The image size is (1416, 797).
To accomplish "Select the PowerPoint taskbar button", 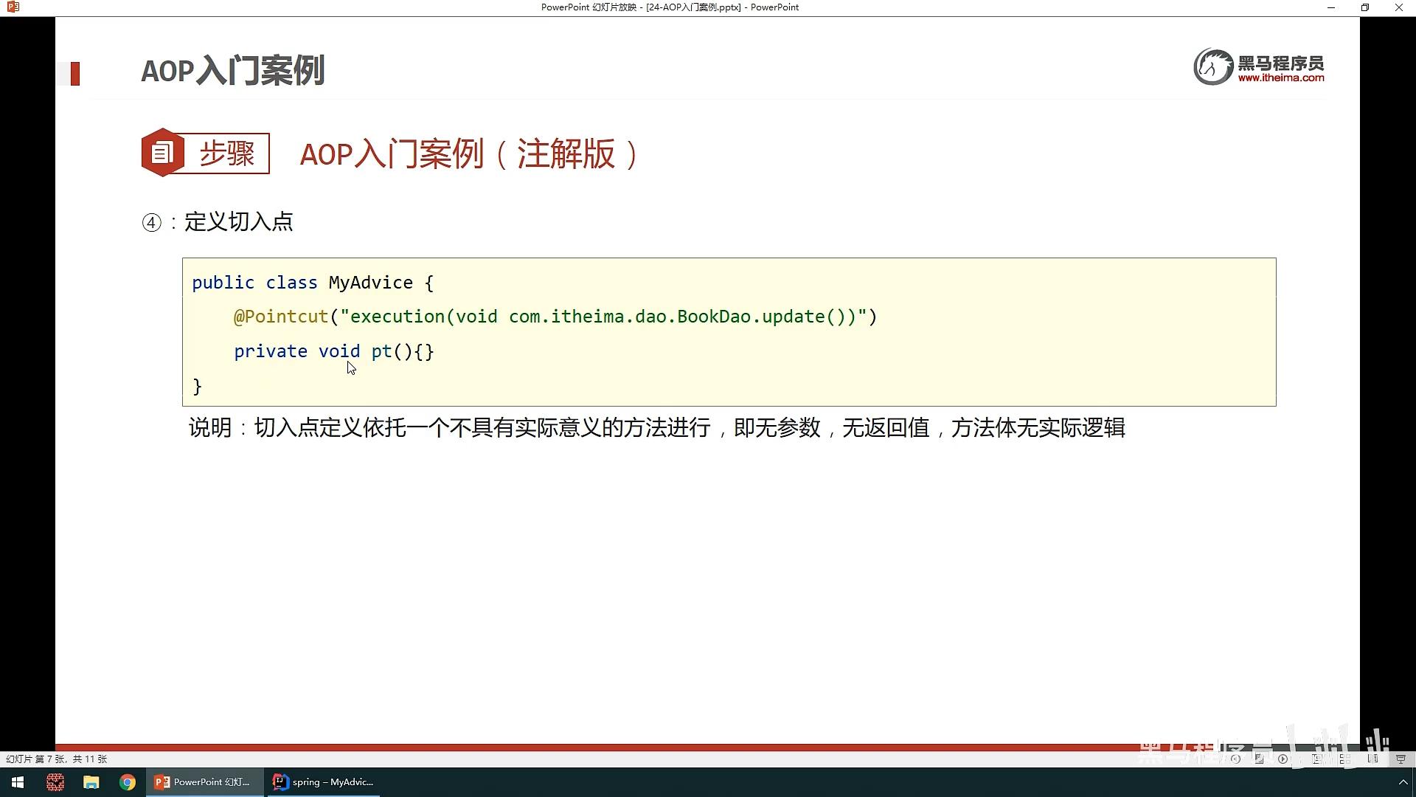I will tap(204, 782).
